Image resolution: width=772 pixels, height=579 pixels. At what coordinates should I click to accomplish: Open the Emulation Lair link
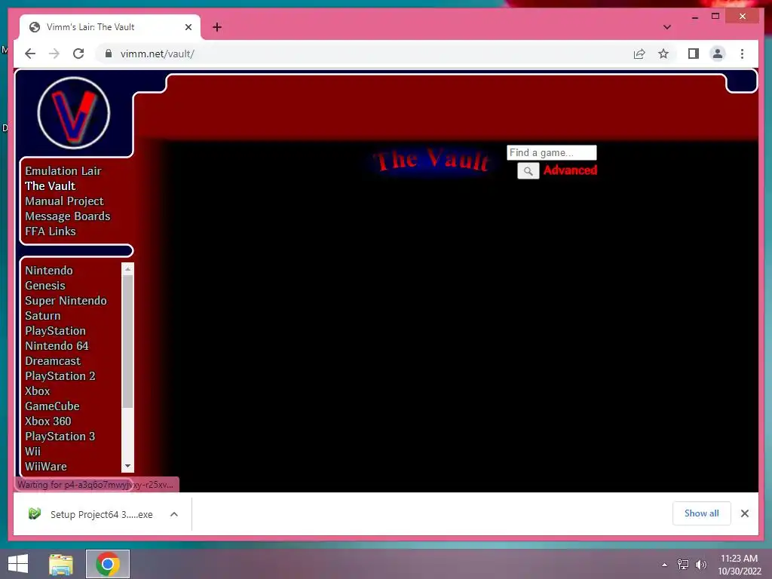tap(63, 171)
